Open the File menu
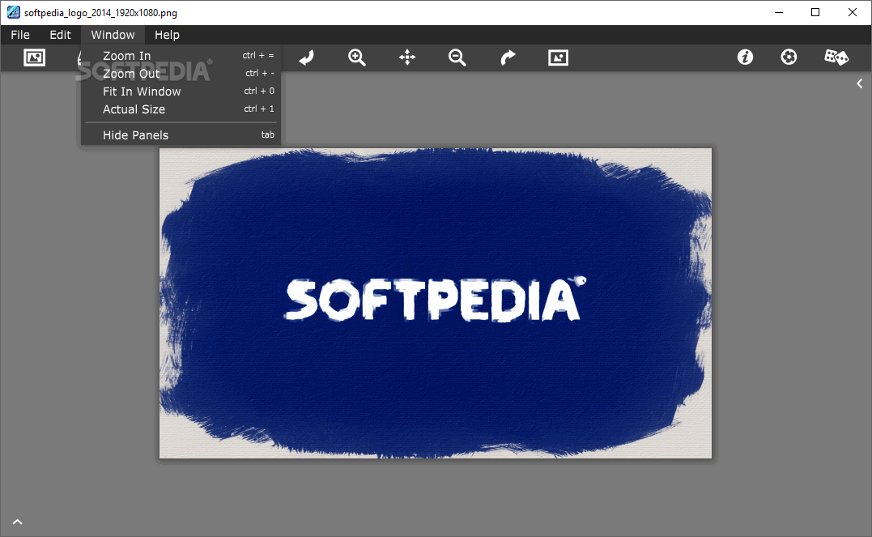 coord(20,35)
